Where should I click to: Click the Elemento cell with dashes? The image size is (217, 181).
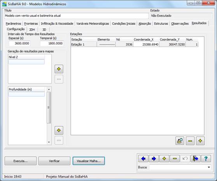point(106,44)
